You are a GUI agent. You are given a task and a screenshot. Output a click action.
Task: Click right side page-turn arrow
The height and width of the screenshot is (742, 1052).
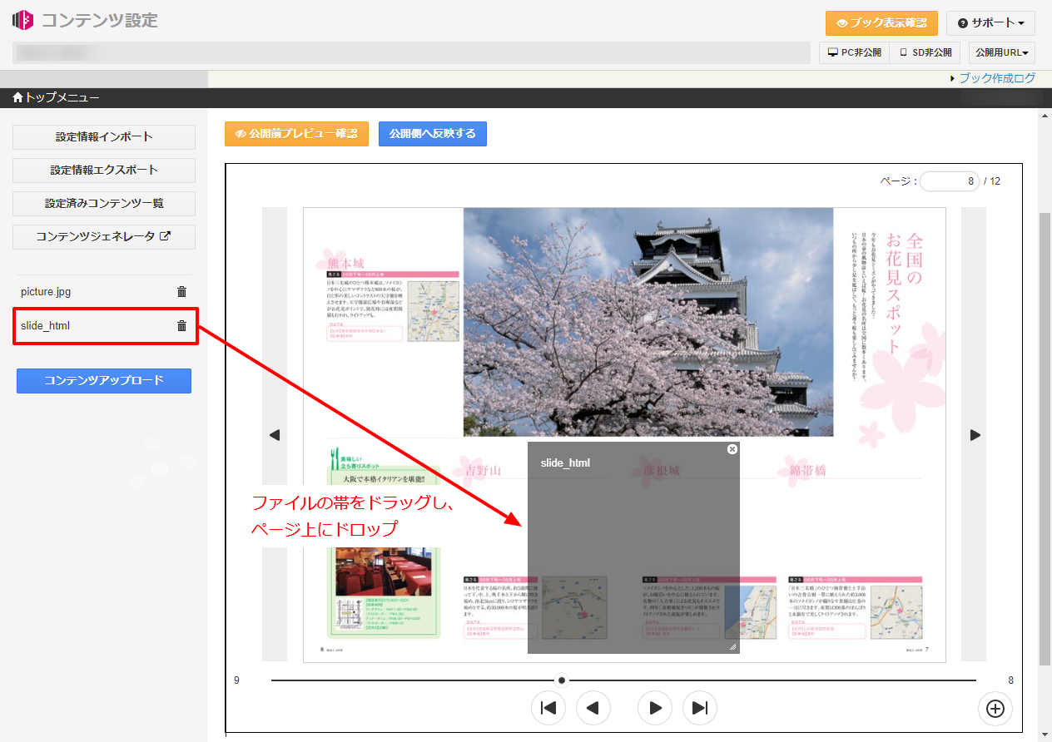point(975,435)
